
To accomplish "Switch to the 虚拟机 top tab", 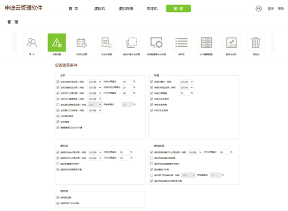I will (100, 9).
